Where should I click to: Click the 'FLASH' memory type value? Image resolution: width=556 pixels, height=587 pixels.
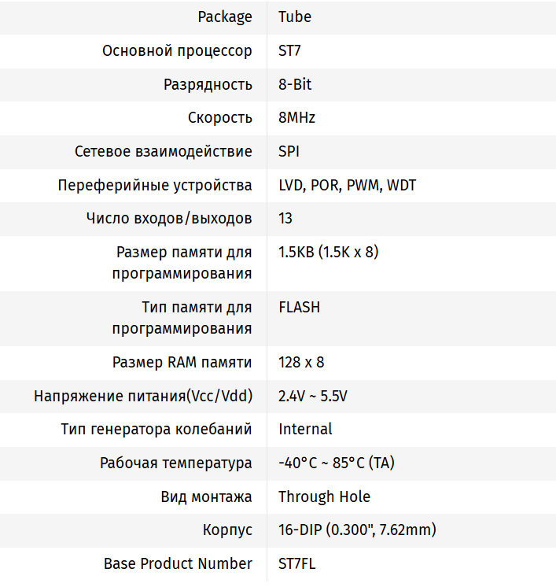click(299, 308)
